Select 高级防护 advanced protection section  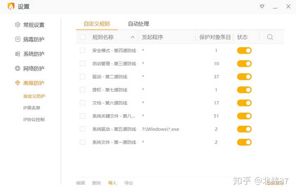(x=33, y=83)
